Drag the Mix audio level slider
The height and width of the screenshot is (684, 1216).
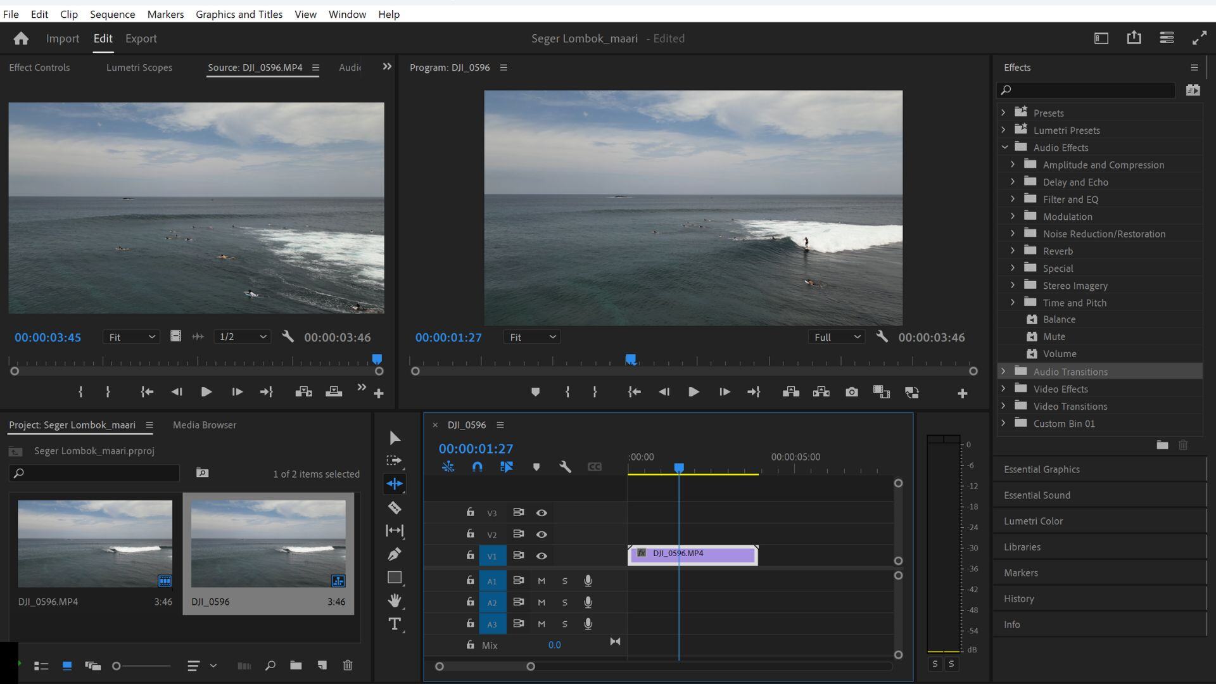click(555, 645)
